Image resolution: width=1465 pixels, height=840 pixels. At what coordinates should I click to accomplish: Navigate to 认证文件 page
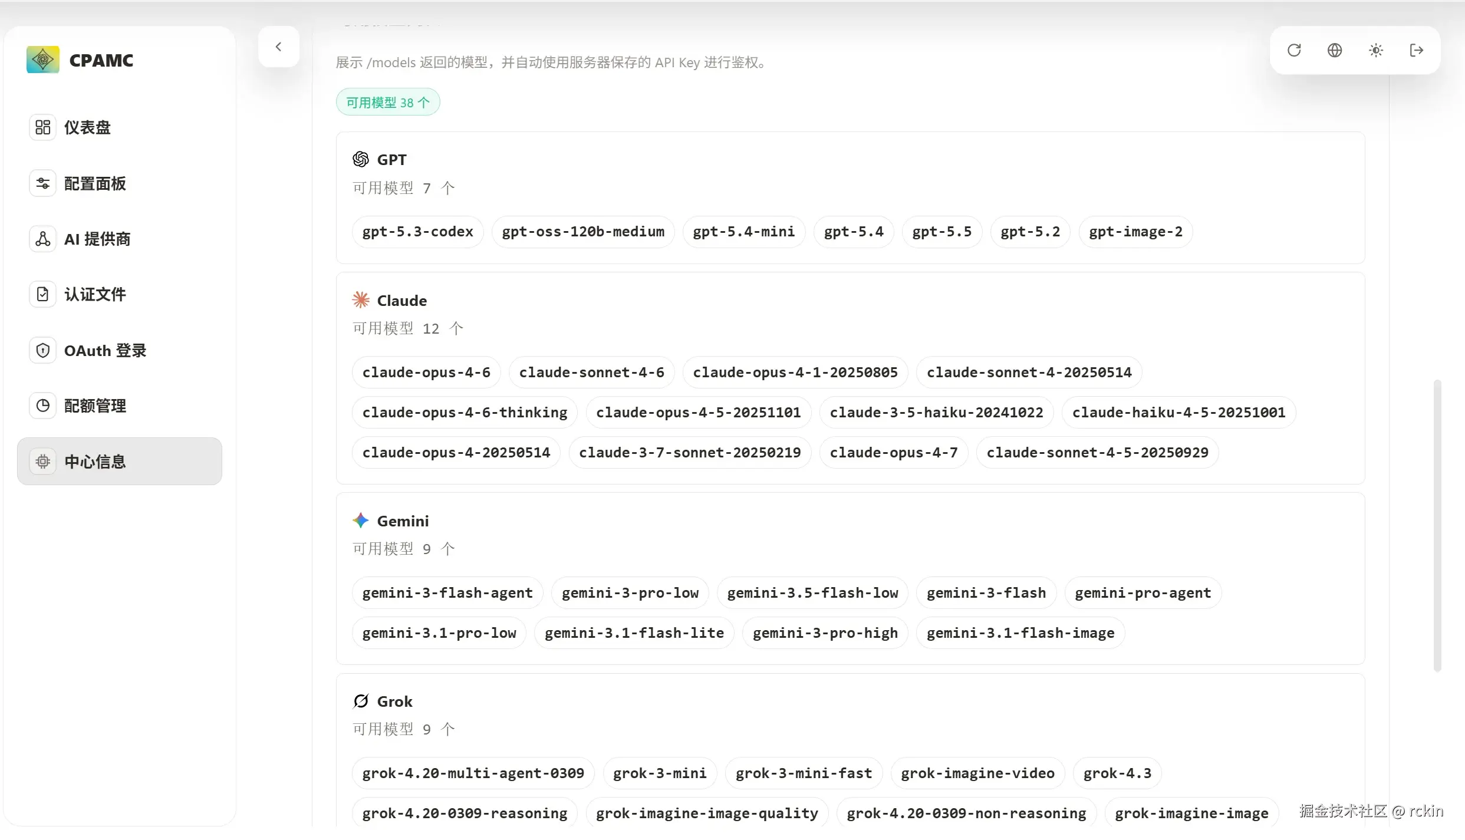pos(120,294)
